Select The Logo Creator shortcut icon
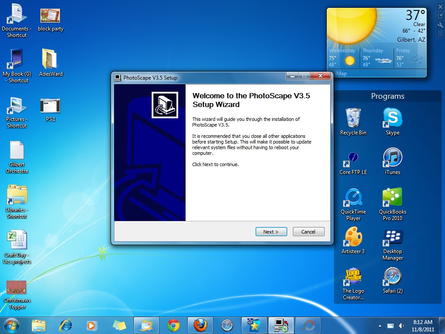 353,284
